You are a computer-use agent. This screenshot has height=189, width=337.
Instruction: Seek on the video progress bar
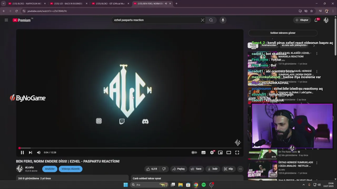pyautogui.click(x=130, y=148)
